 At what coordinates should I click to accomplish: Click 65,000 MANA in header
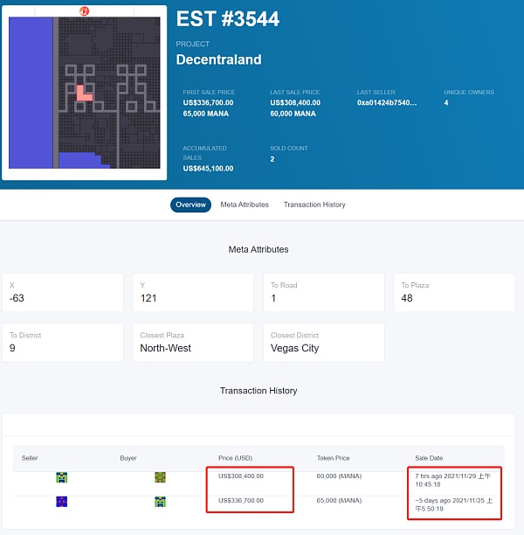point(205,114)
